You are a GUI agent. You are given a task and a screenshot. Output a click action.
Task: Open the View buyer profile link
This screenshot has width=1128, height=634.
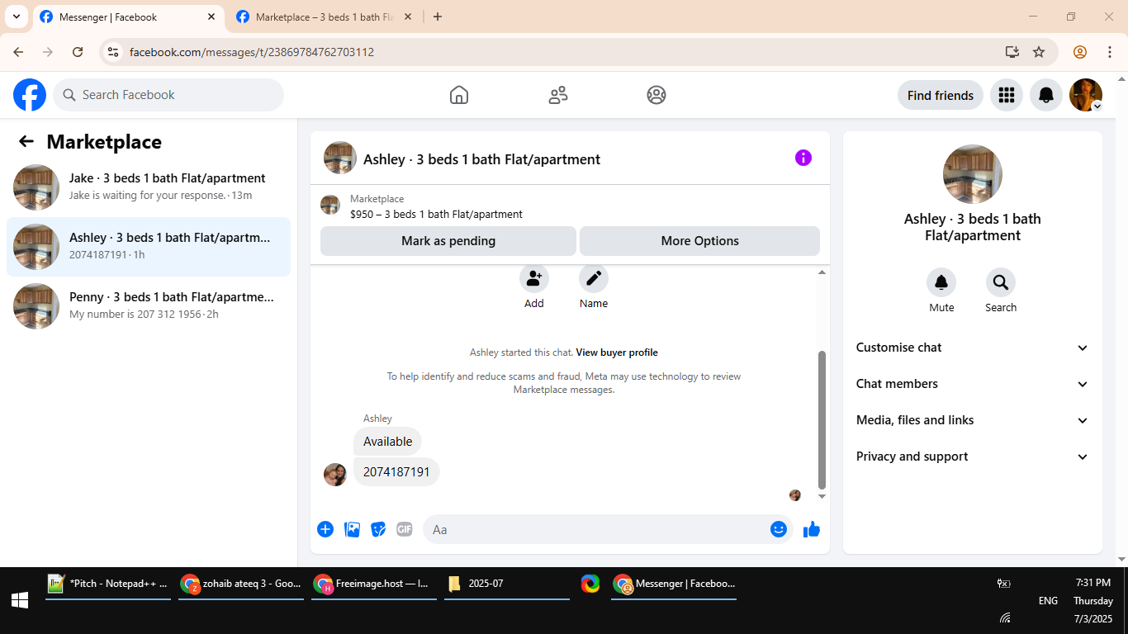[617, 352]
